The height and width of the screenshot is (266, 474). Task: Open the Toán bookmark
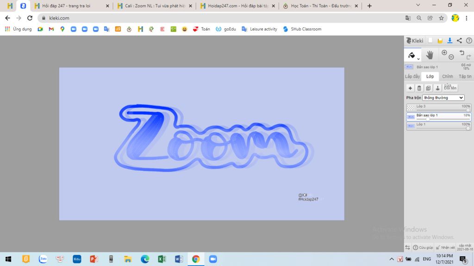[201, 29]
